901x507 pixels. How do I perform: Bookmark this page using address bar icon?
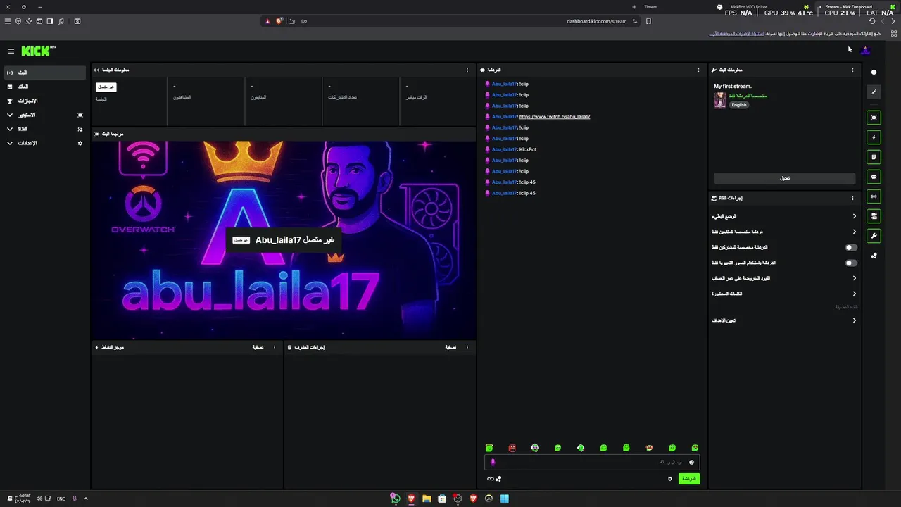(648, 21)
